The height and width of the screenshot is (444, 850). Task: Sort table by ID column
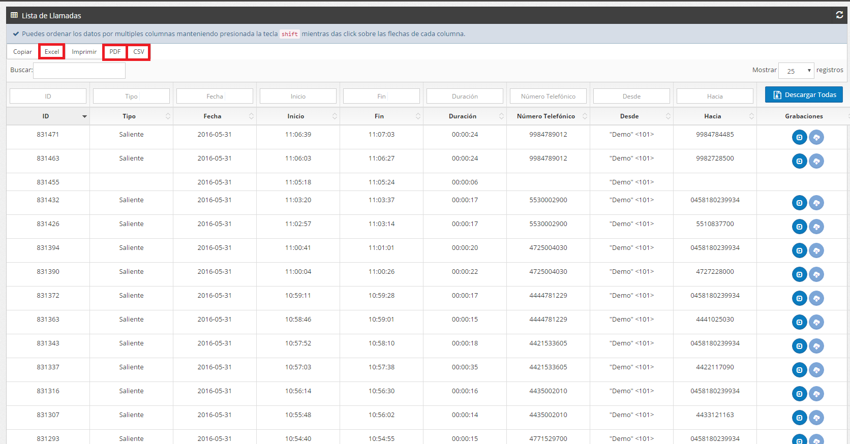[48, 116]
